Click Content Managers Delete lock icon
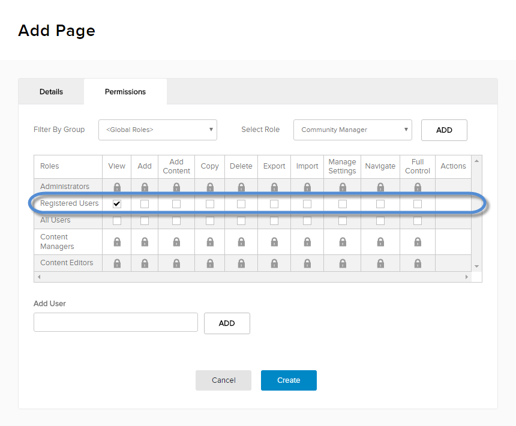This screenshot has height=426, width=516. 241,242
